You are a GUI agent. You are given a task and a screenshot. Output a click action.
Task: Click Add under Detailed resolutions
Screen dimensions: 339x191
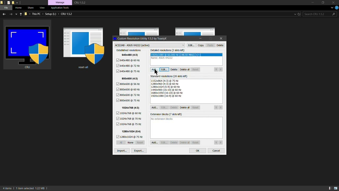pyautogui.click(x=154, y=70)
